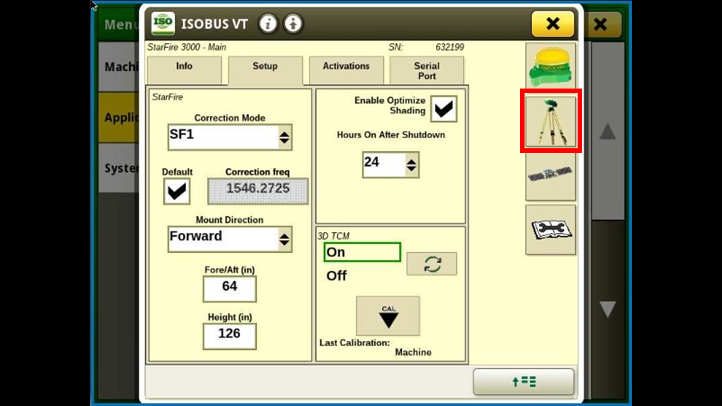The image size is (722, 406).
Task: Click the up arrow in the background Menu window
Action: click(x=607, y=133)
